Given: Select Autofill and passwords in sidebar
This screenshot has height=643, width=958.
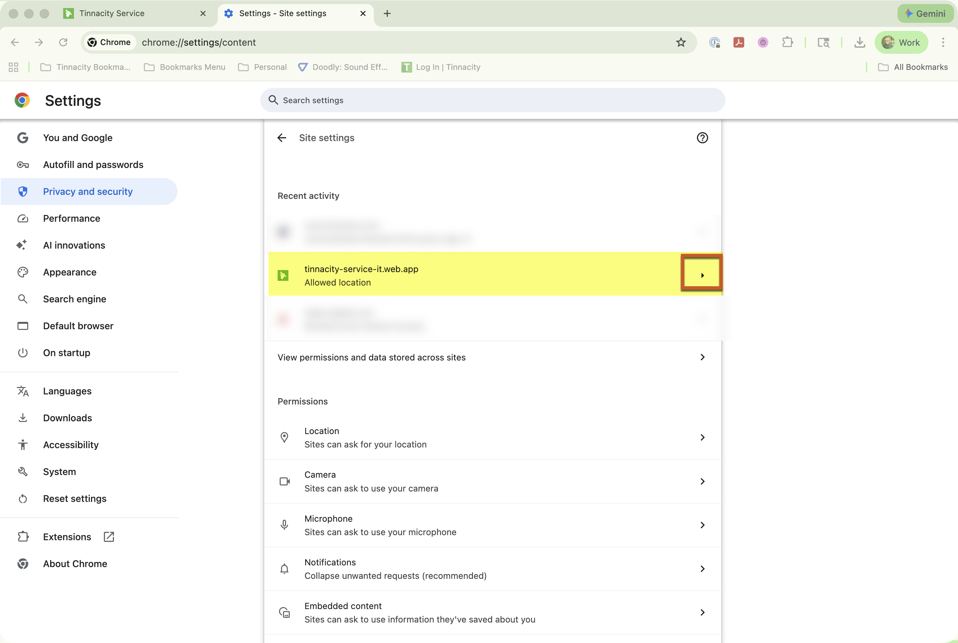Looking at the screenshot, I should [x=93, y=165].
